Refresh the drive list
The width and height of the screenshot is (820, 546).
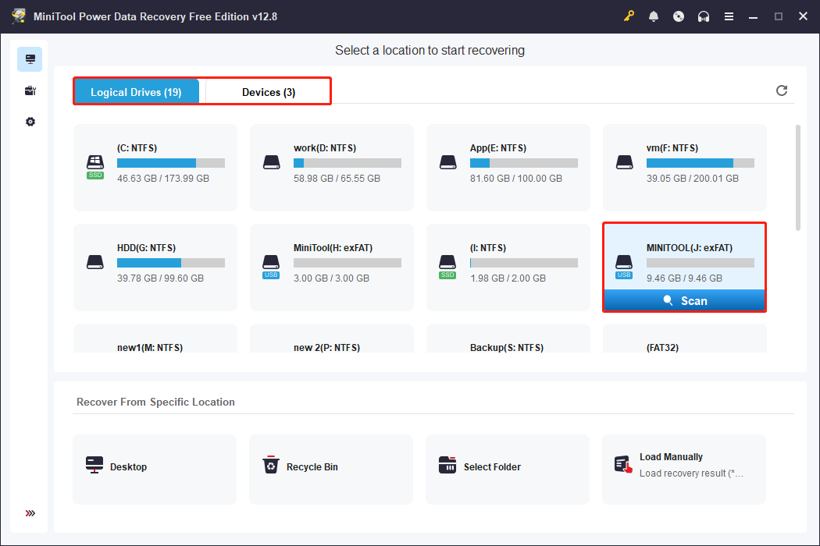click(782, 90)
